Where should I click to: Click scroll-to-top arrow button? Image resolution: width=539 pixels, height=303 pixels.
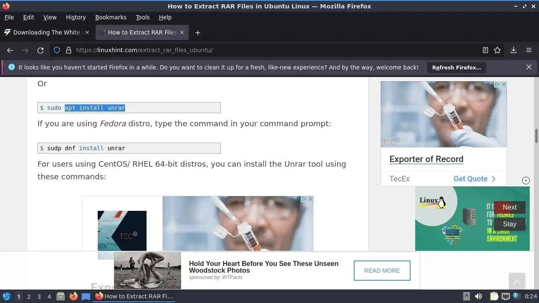coord(517,281)
